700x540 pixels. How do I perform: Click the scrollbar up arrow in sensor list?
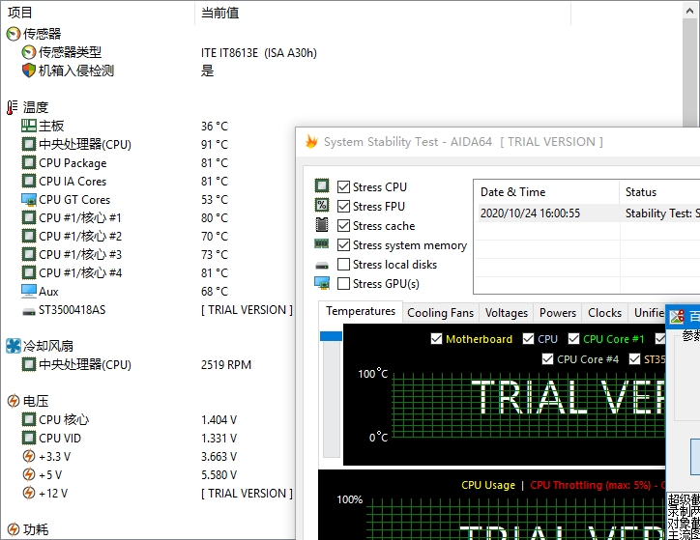point(689,11)
